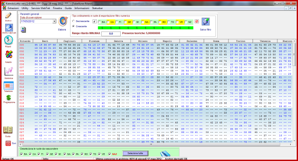Click the green bar cell under NZ
Screen dimensions: 298x161
(x=189, y=28)
